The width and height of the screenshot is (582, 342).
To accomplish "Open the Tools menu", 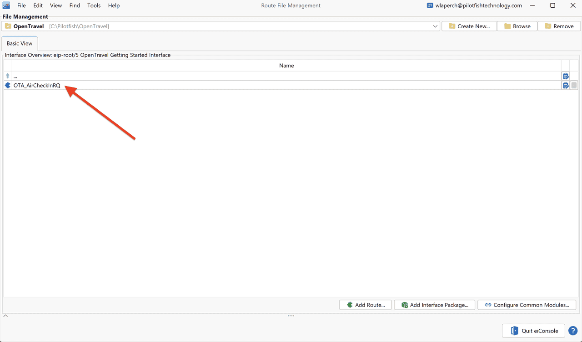I will (x=94, y=5).
